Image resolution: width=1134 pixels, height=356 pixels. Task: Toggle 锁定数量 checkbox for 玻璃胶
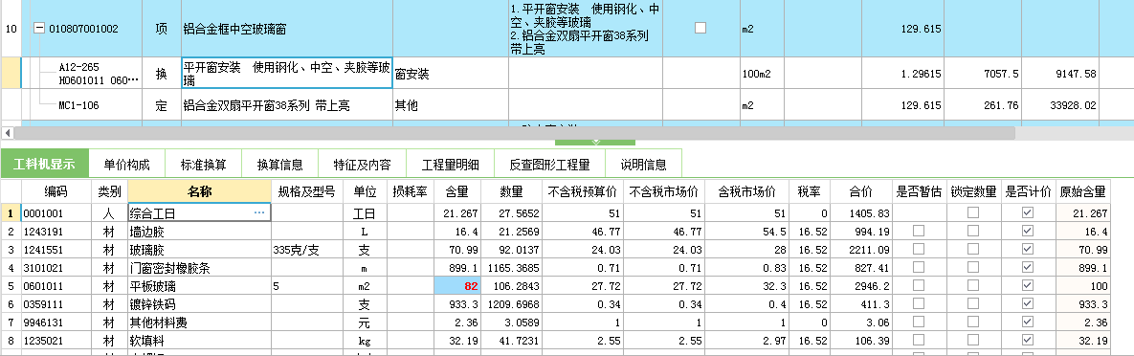point(973,250)
